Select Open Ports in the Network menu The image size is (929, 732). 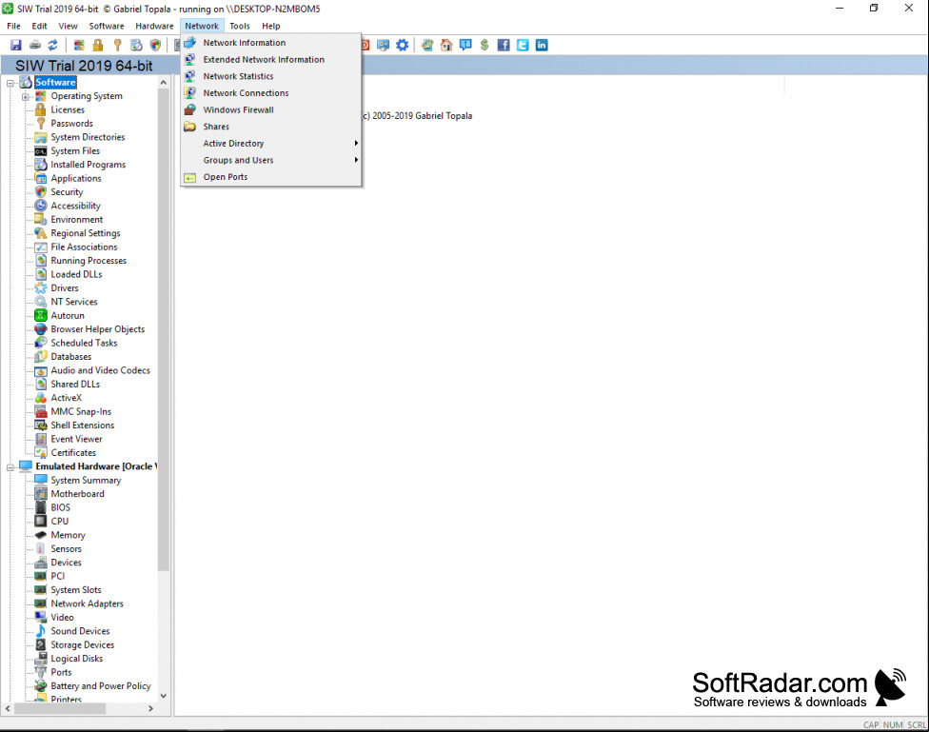pyautogui.click(x=270, y=177)
